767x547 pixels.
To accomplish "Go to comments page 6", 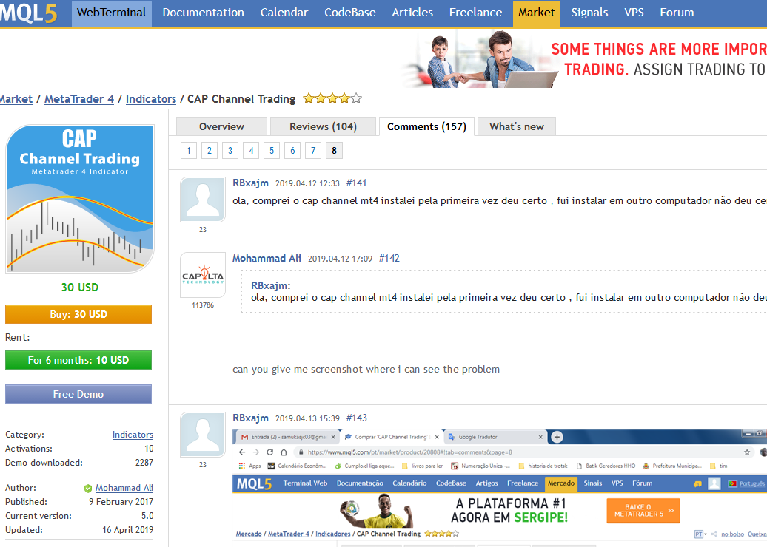I will coord(292,151).
